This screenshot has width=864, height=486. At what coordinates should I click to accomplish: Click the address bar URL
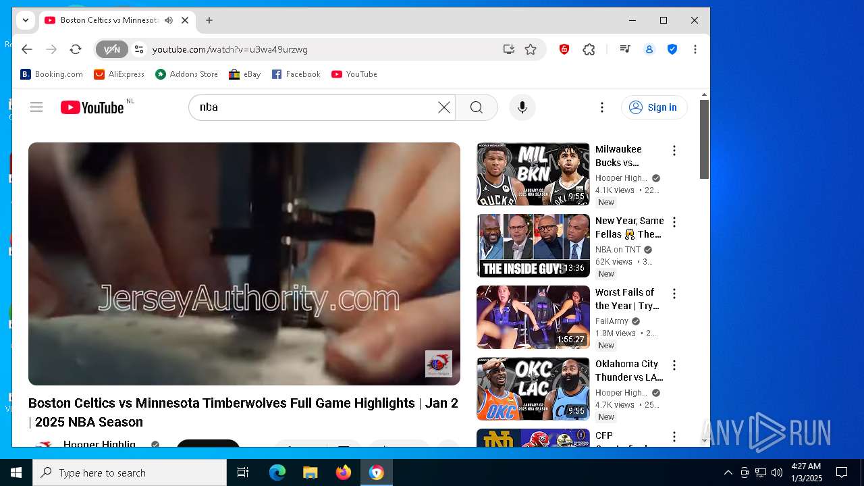pos(230,49)
